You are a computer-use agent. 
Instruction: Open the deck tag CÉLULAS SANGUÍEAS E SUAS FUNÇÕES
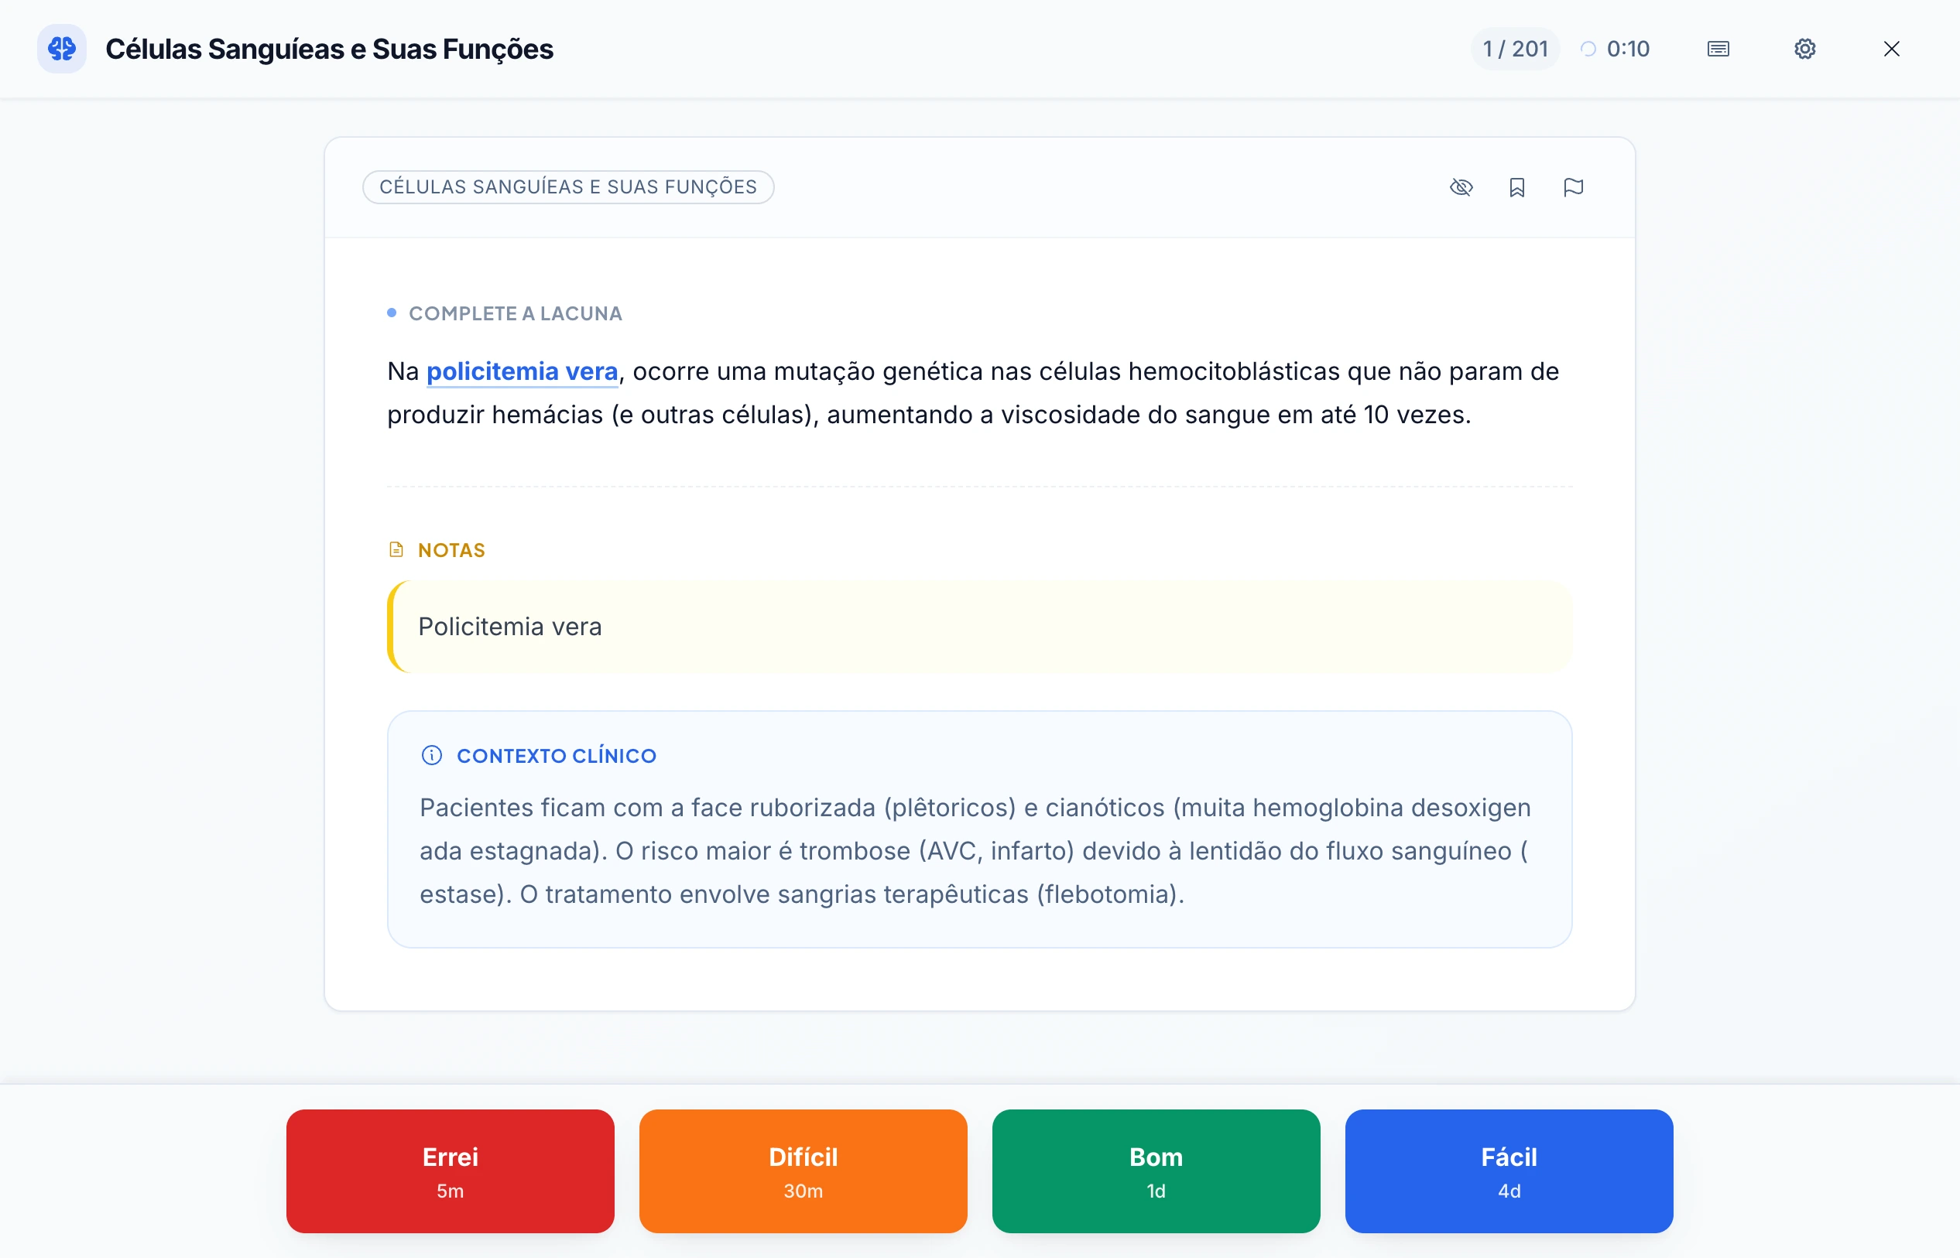click(568, 187)
